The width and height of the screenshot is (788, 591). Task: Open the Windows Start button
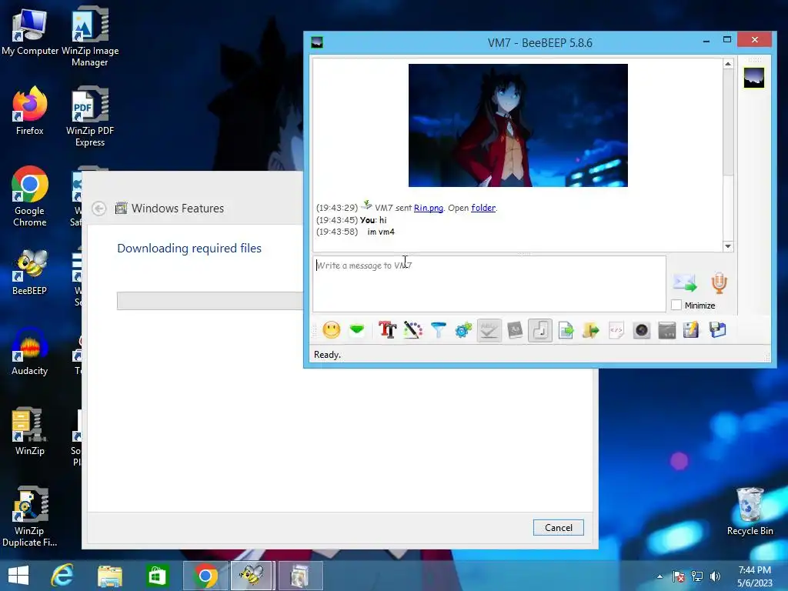click(x=18, y=576)
